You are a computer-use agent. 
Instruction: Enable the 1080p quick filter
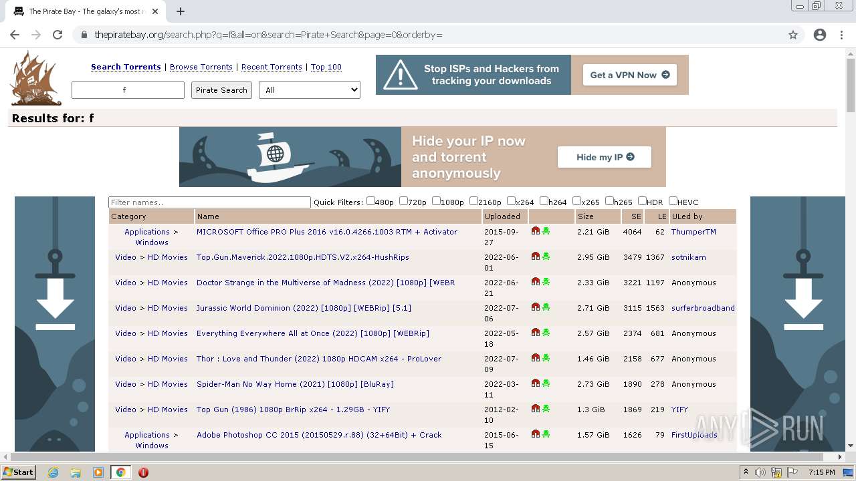(436, 201)
